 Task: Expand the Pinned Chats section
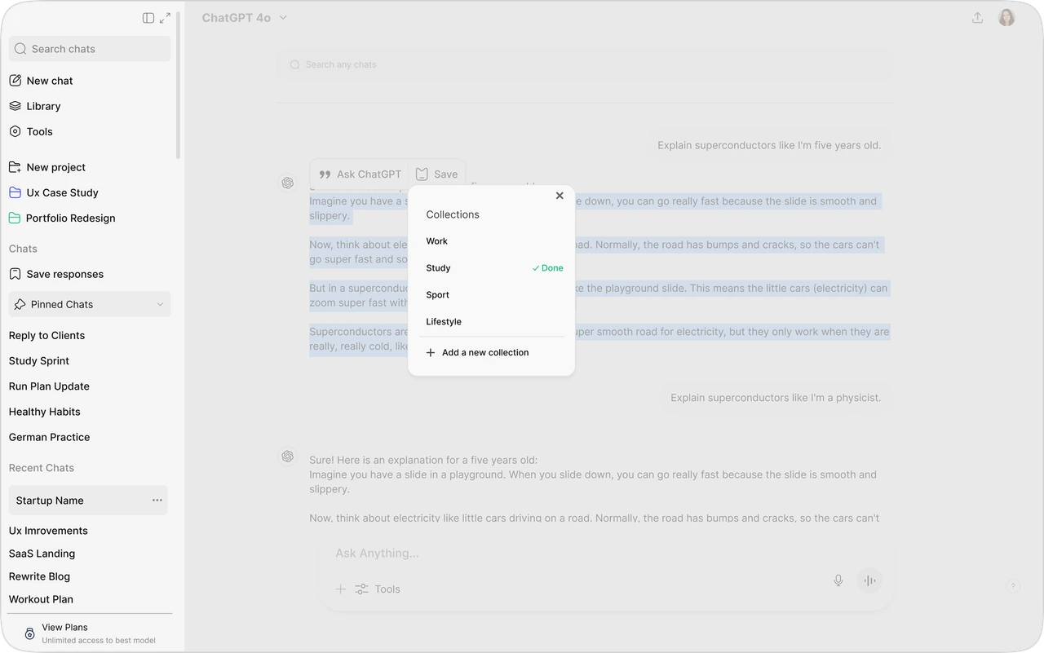89,304
